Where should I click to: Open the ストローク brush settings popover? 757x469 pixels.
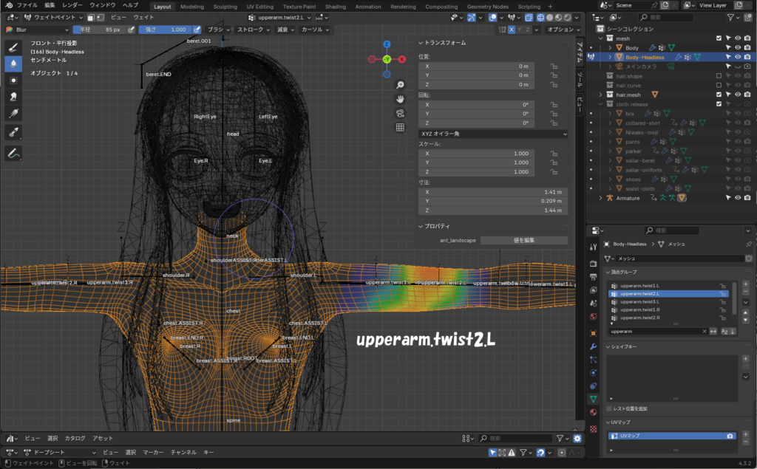click(254, 30)
